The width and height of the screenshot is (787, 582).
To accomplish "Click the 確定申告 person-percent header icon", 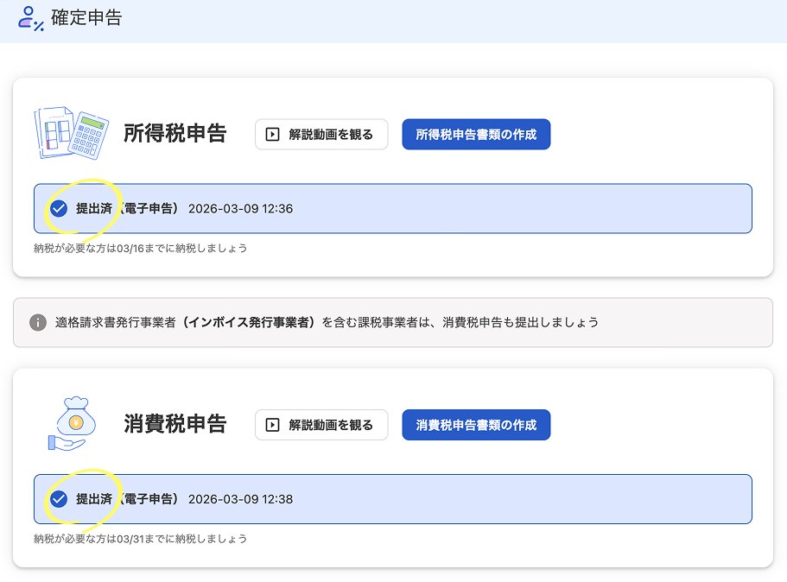I will [x=30, y=18].
